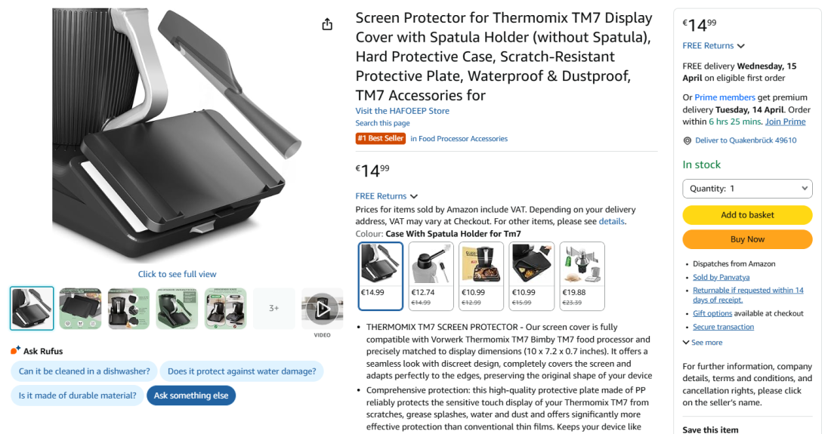Play the product video thumbnail
The image size is (831, 434).
click(x=323, y=309)
